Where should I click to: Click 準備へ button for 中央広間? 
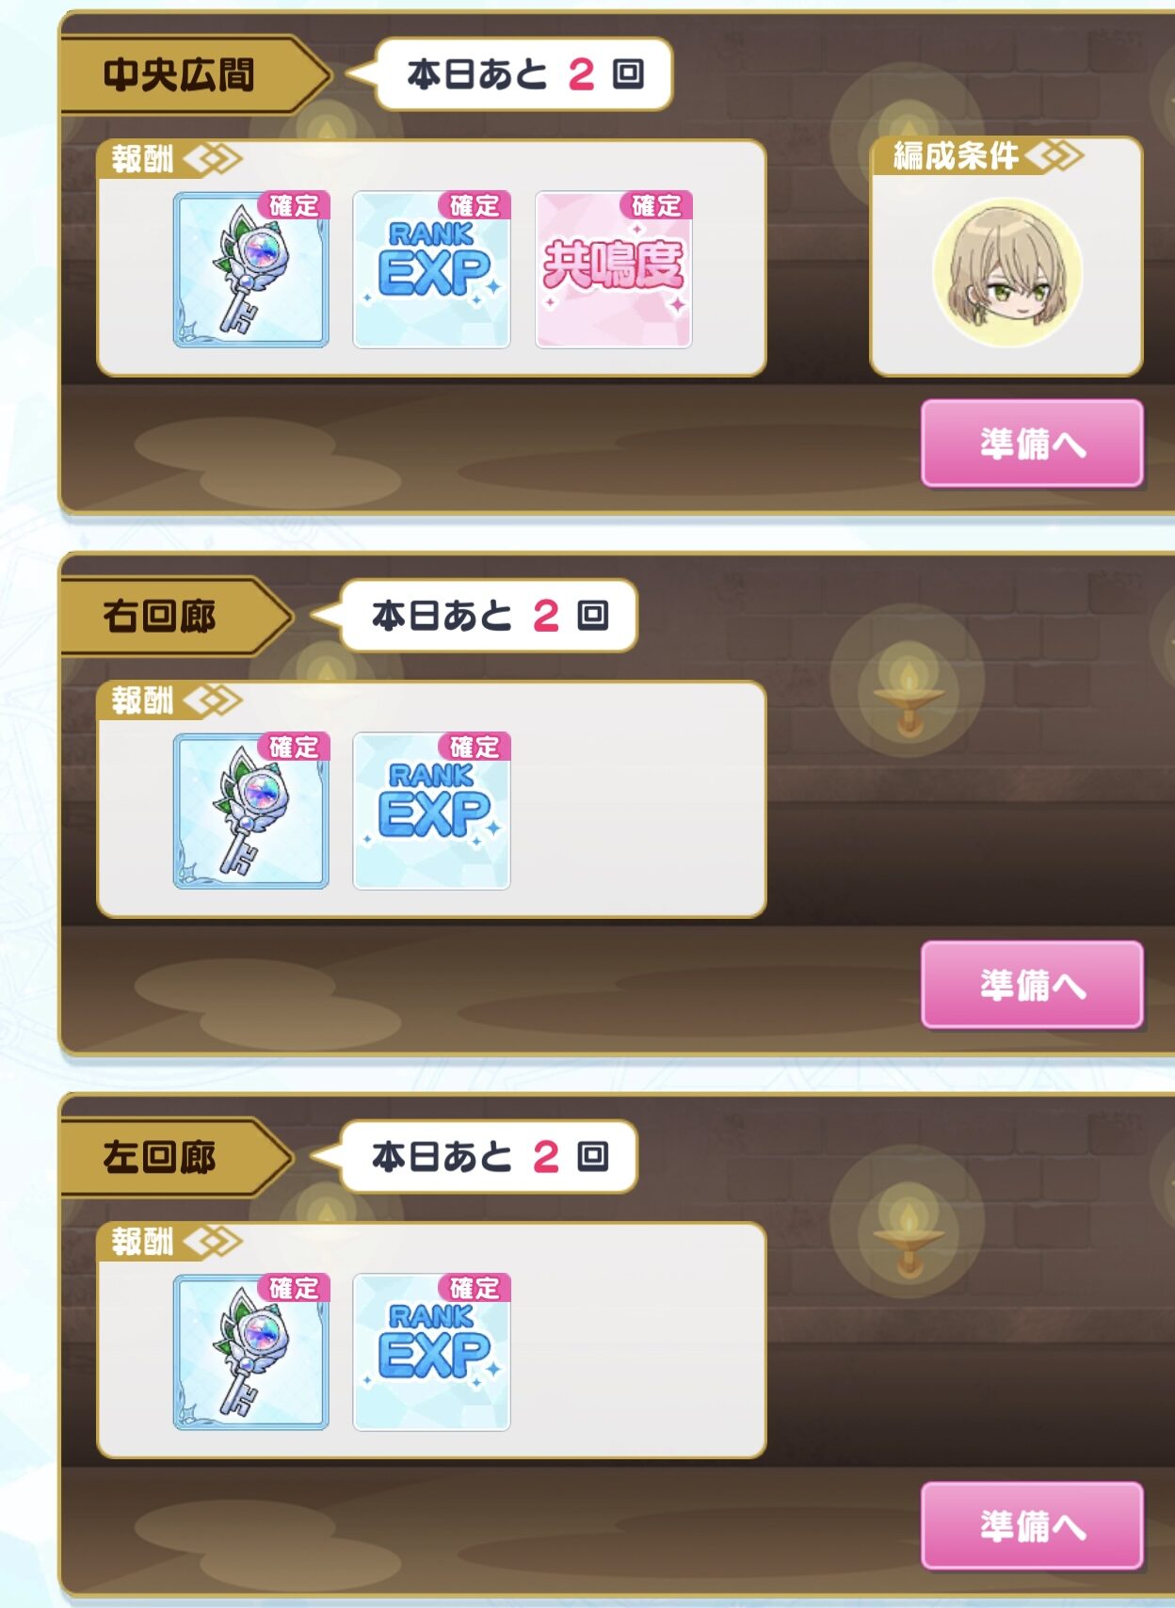coord(1032,443)
